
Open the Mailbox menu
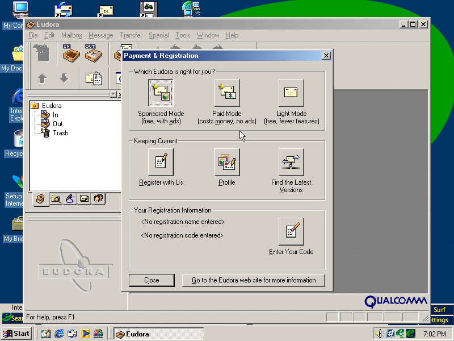72,35
